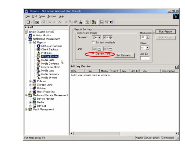
Task: Open the View menu
Action: click(42, 16)
